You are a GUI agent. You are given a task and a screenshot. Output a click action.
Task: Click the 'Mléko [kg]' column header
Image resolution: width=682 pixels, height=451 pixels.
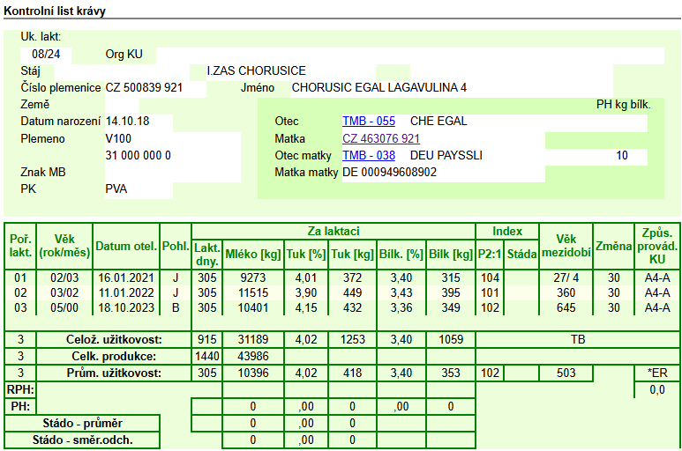(x=252, y=254)
